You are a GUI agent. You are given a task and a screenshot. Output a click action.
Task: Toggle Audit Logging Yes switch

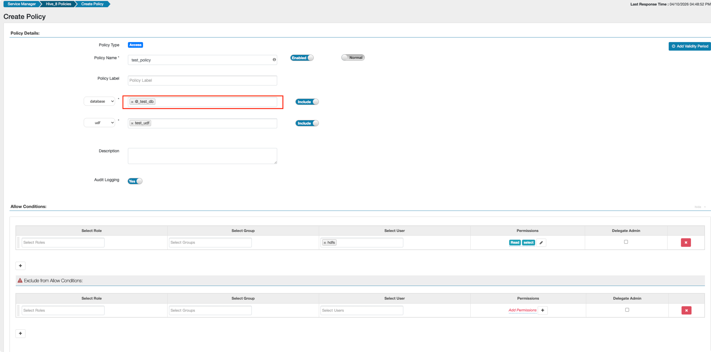point(135,181)
